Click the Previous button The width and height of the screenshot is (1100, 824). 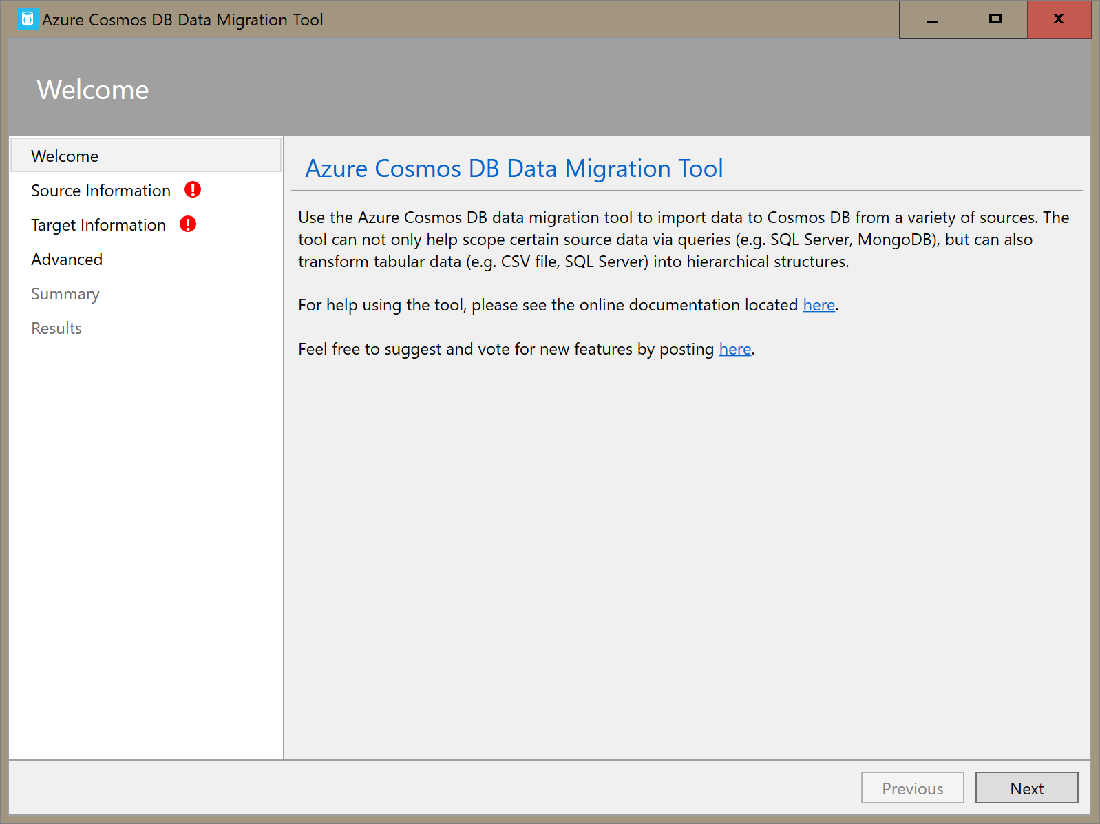[912, 788]
